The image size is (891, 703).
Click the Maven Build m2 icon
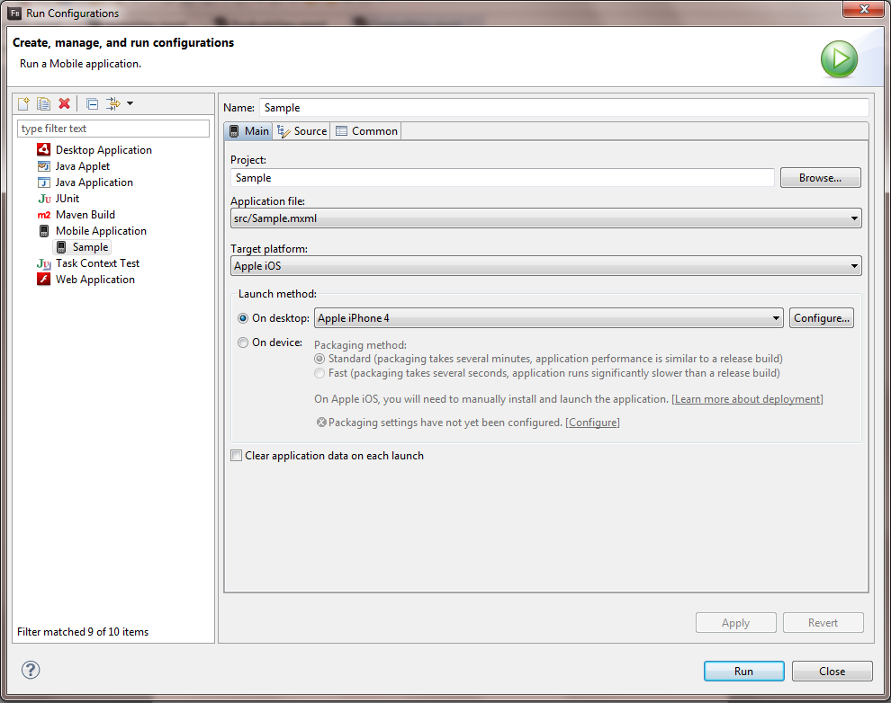[44, 215]
